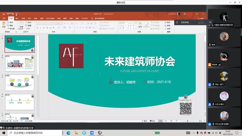Screen dimensions: 242x136
Task: Toggle the Notes pane in status bar
Action: point(144,121)
